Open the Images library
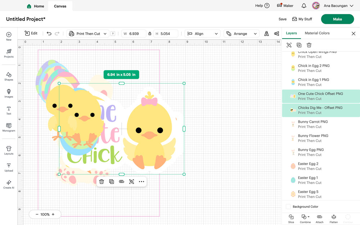Image resolution: width=360 pixels, height=225 pixels. [x=9, y=94]
